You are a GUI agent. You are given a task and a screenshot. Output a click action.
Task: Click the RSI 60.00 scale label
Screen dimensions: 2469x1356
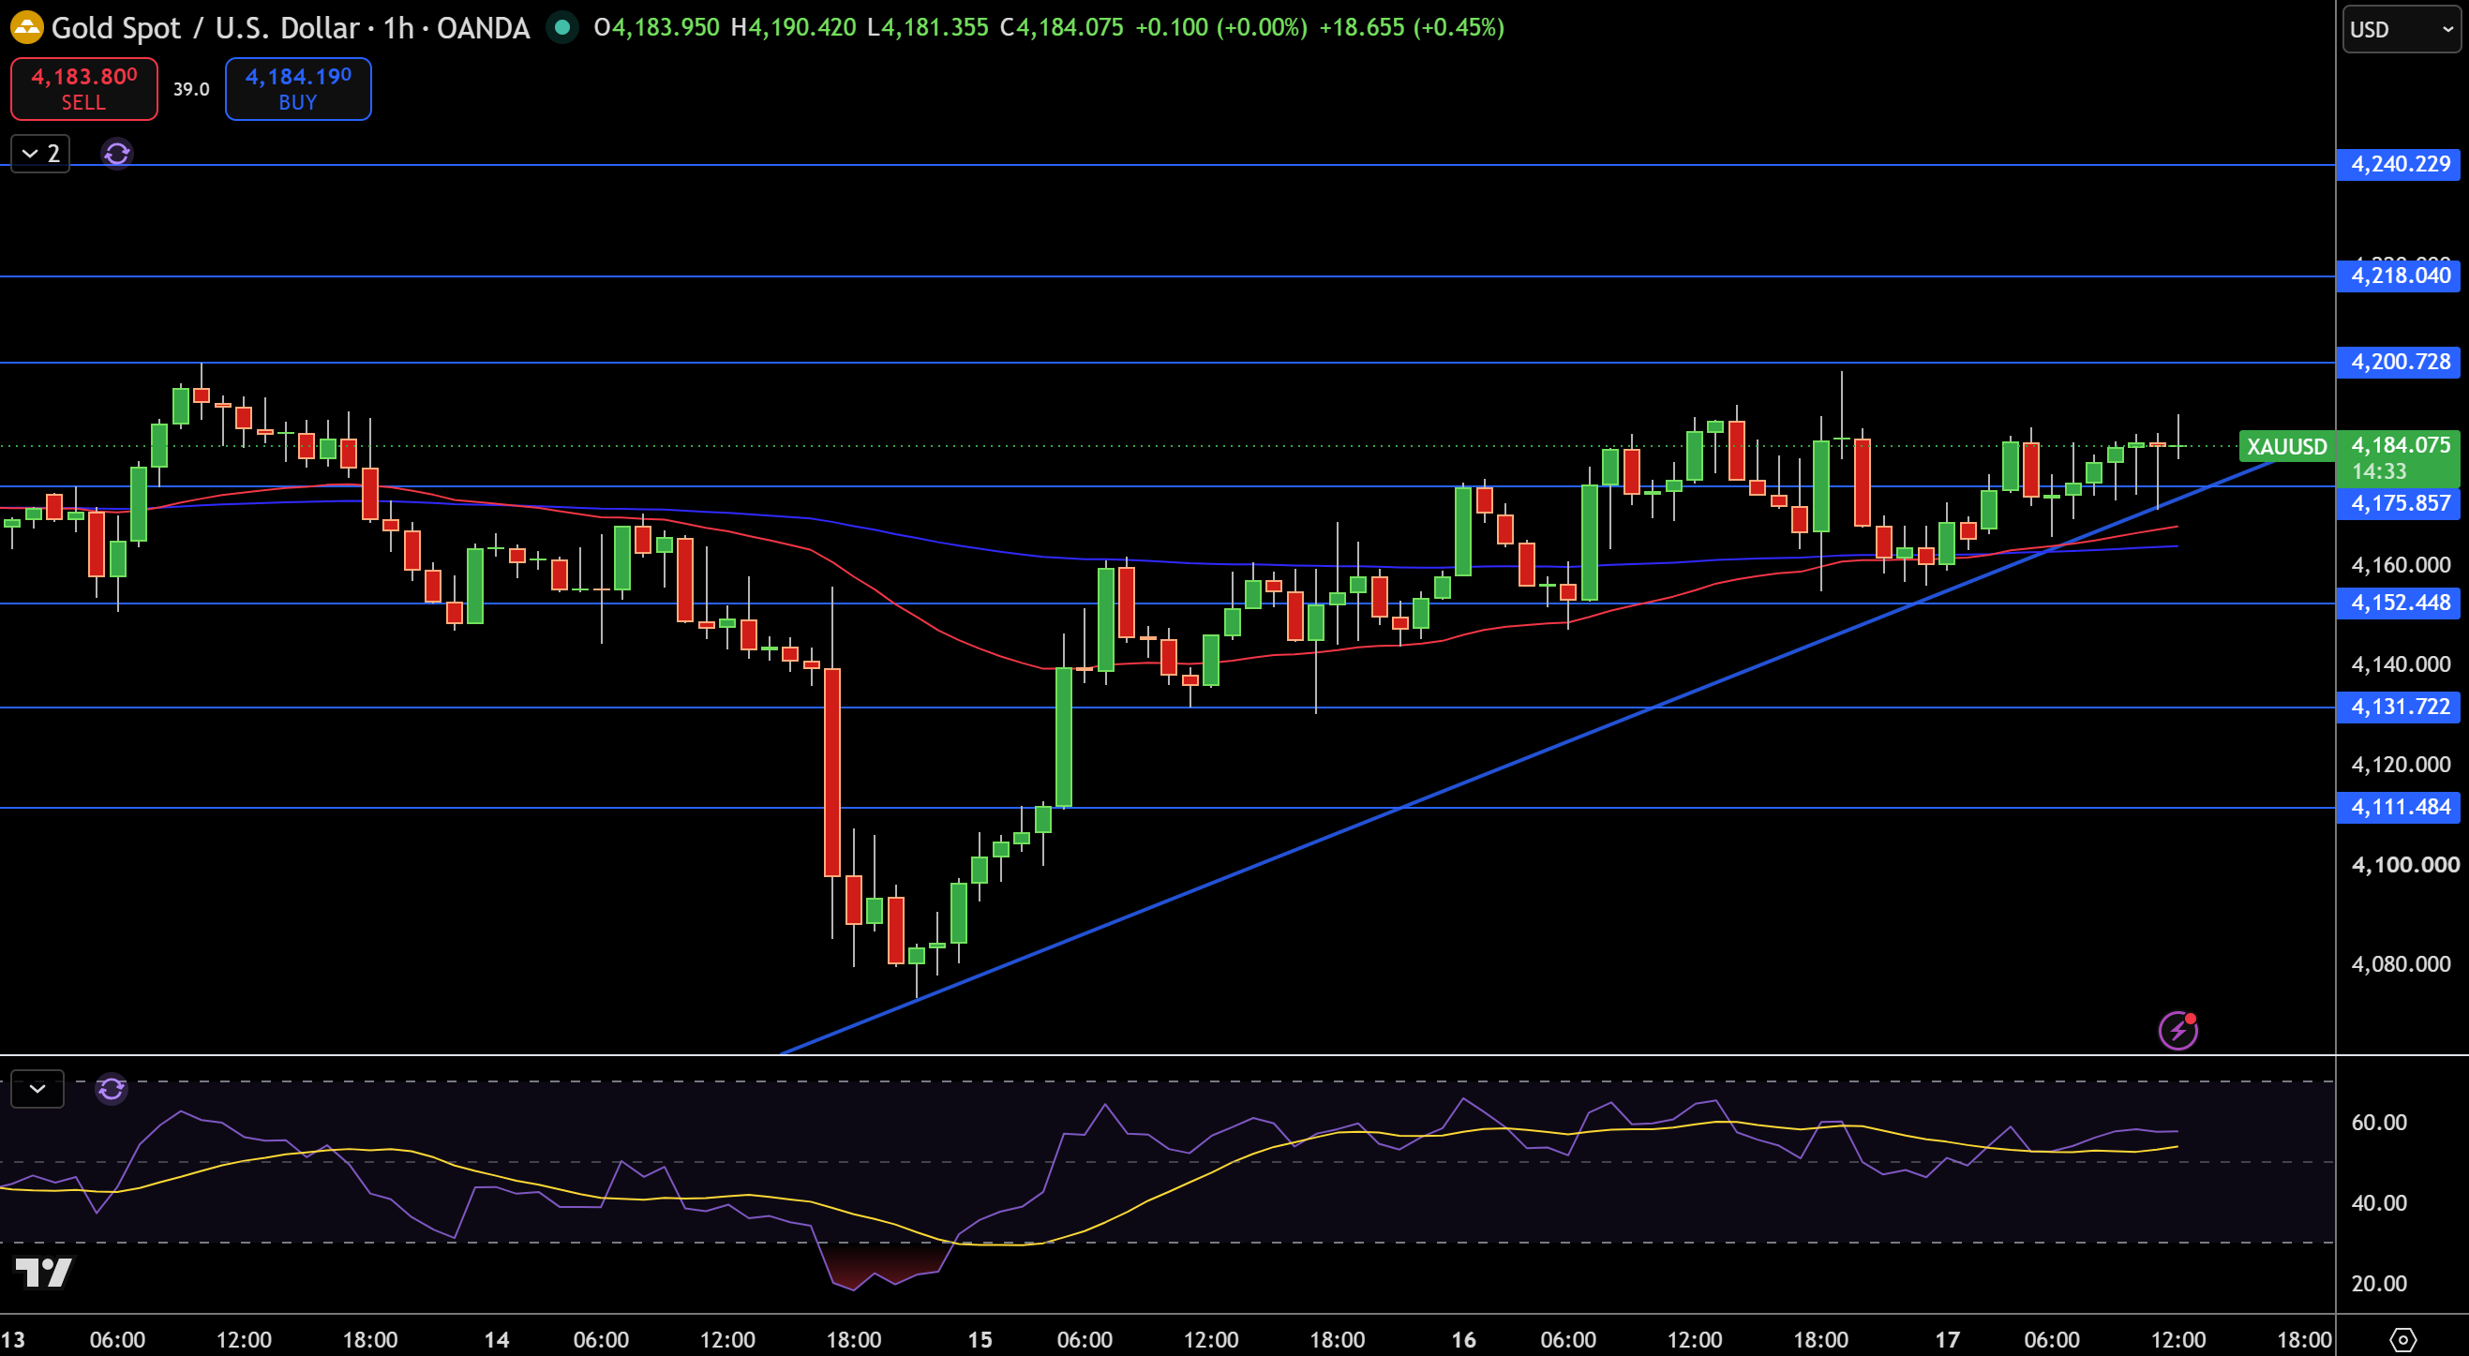(2379, 1122)
